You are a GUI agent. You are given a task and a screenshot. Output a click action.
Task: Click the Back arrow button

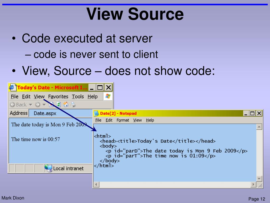[12, 105]
